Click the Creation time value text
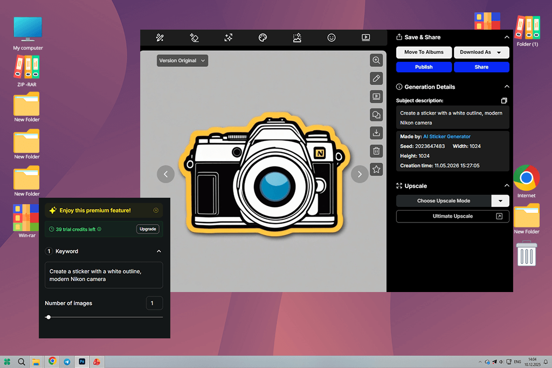The image size is (552, 368). click(x=457, y=166)
